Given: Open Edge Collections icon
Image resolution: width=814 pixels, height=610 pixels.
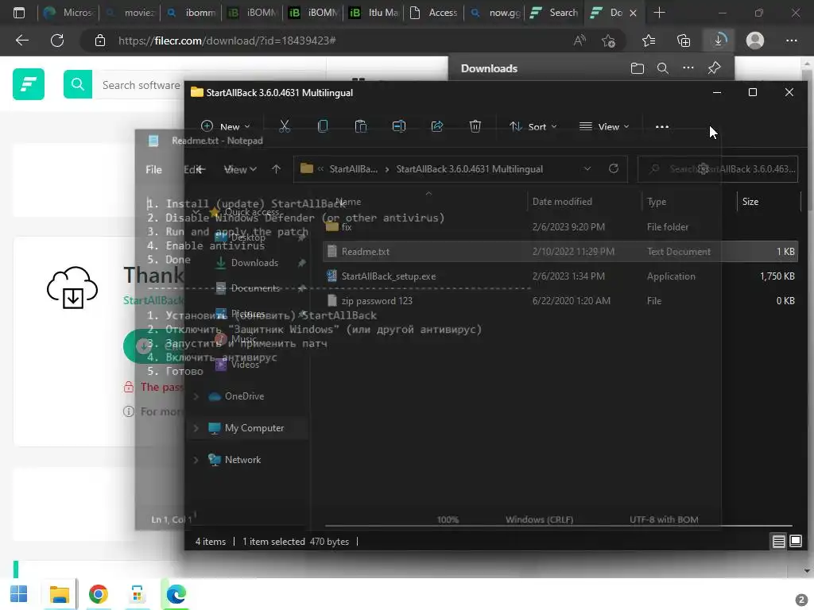Looking at the screenshot, I should [x=684, y=41].
